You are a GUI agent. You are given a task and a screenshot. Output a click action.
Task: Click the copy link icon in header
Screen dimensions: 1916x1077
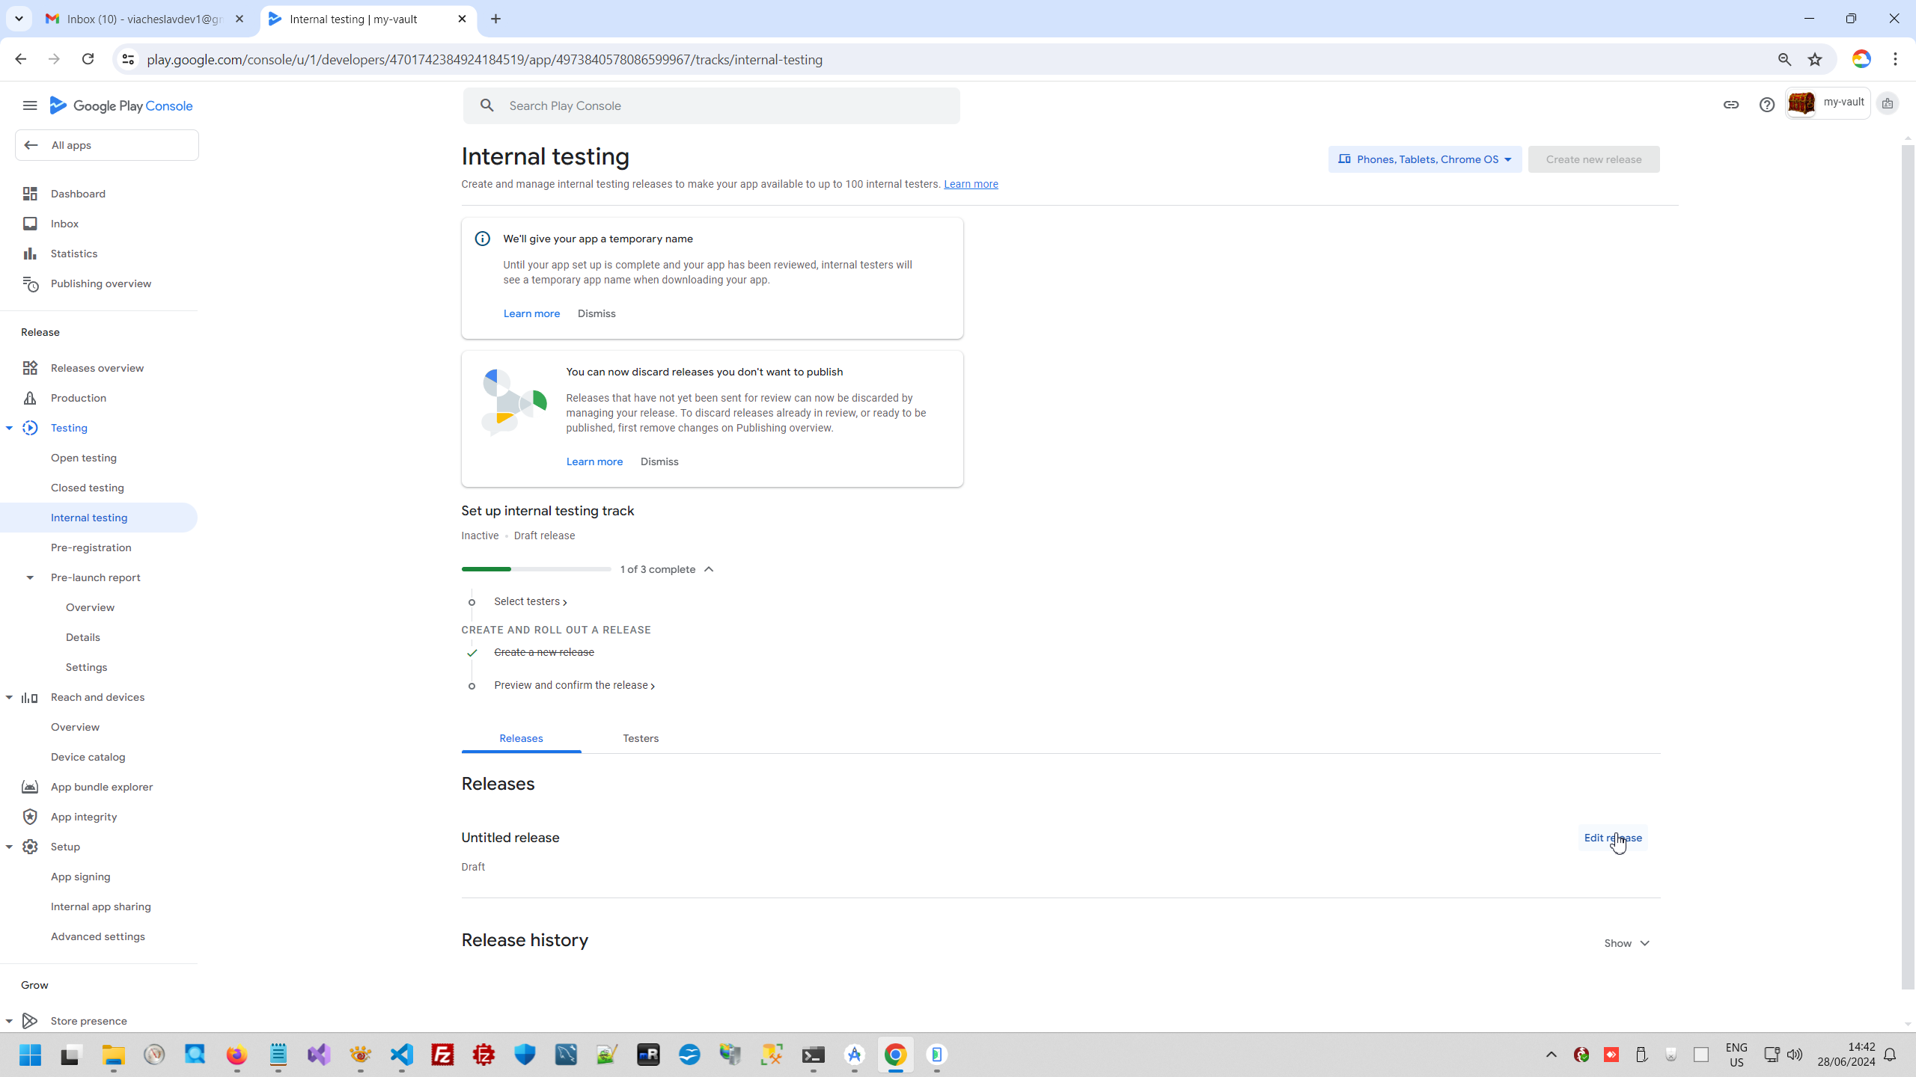click(x=1730, y=105)
